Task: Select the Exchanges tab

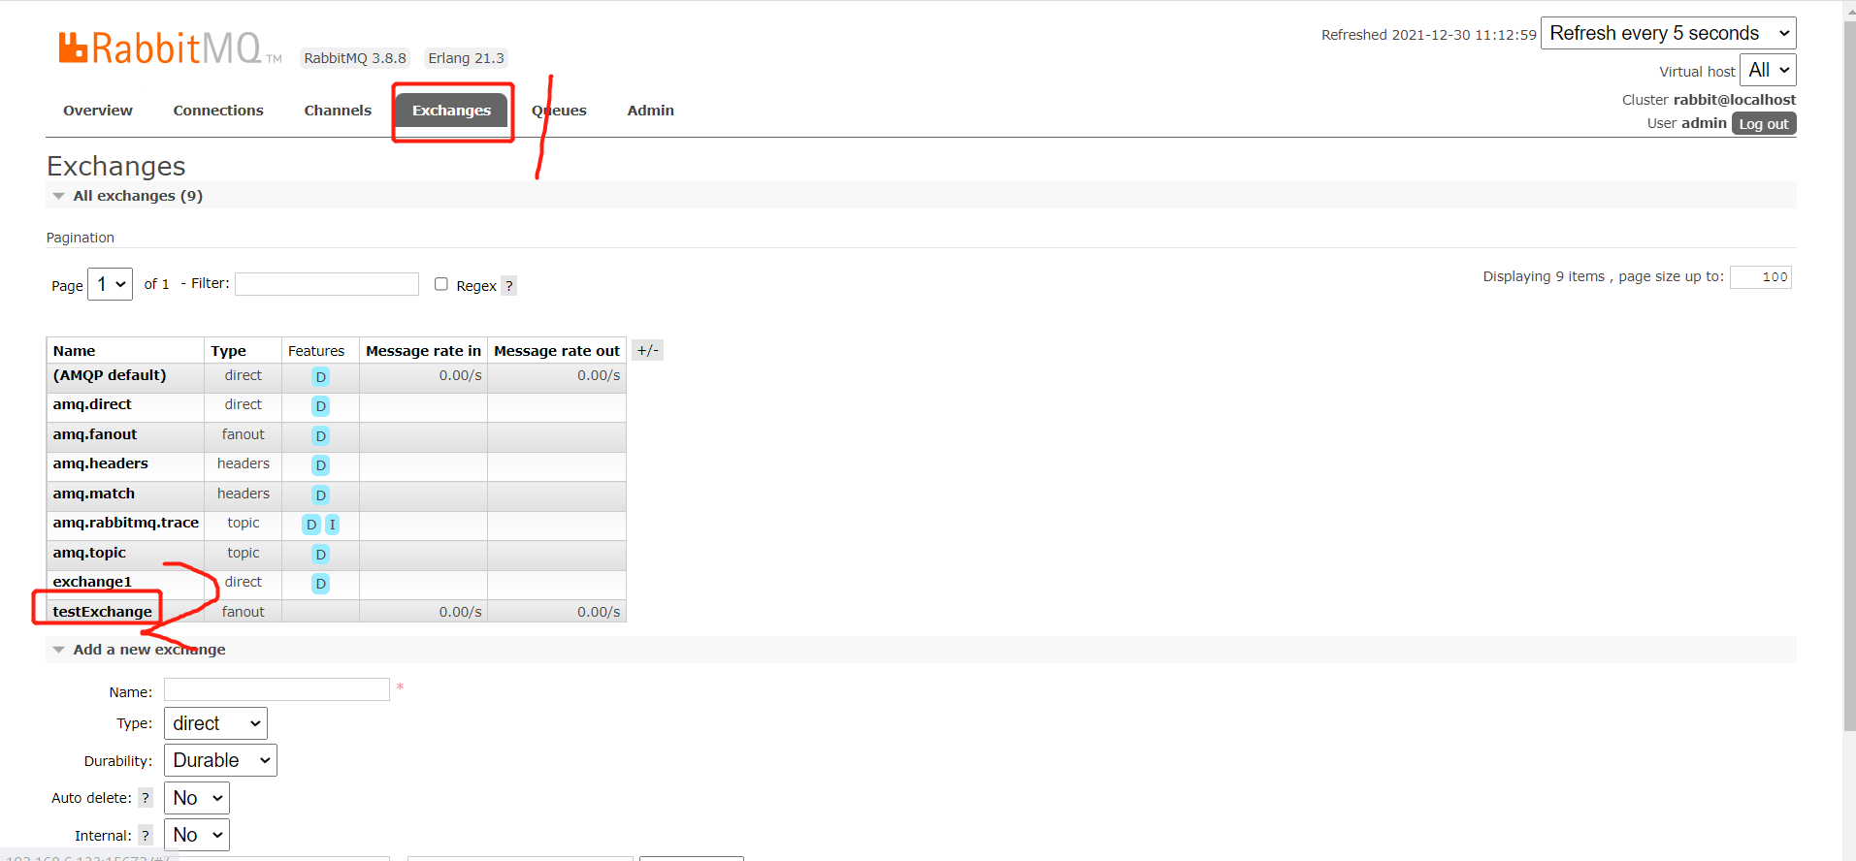Action: pos(452,111)
